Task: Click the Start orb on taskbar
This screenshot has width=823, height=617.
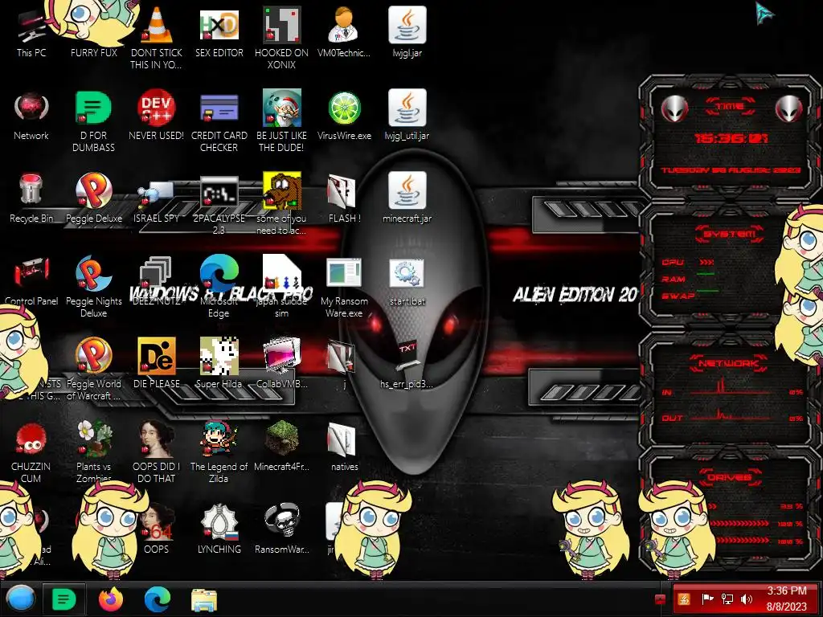Action: (x=21, y=599)
